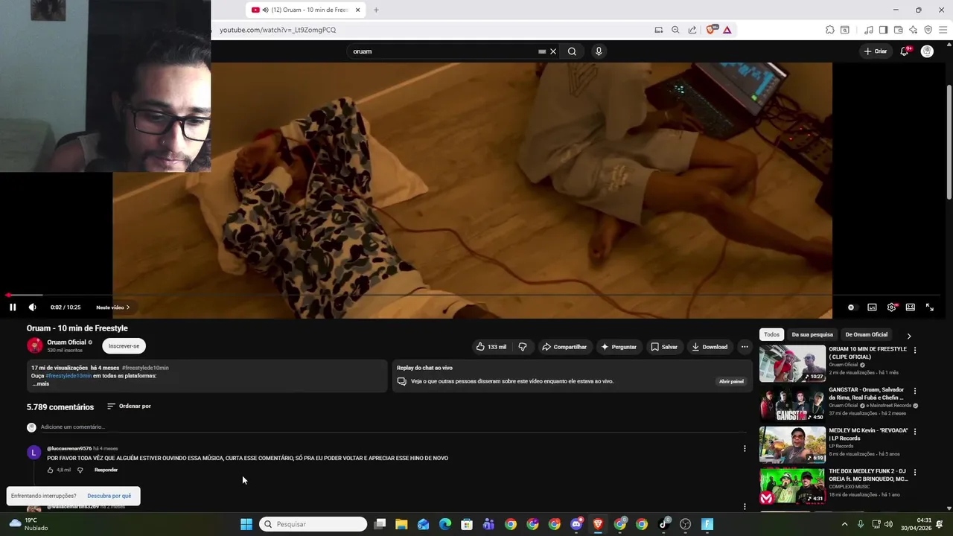953x536 pixels.
Task: Open File Explorer from the taskbar
Action: (401, 524)
